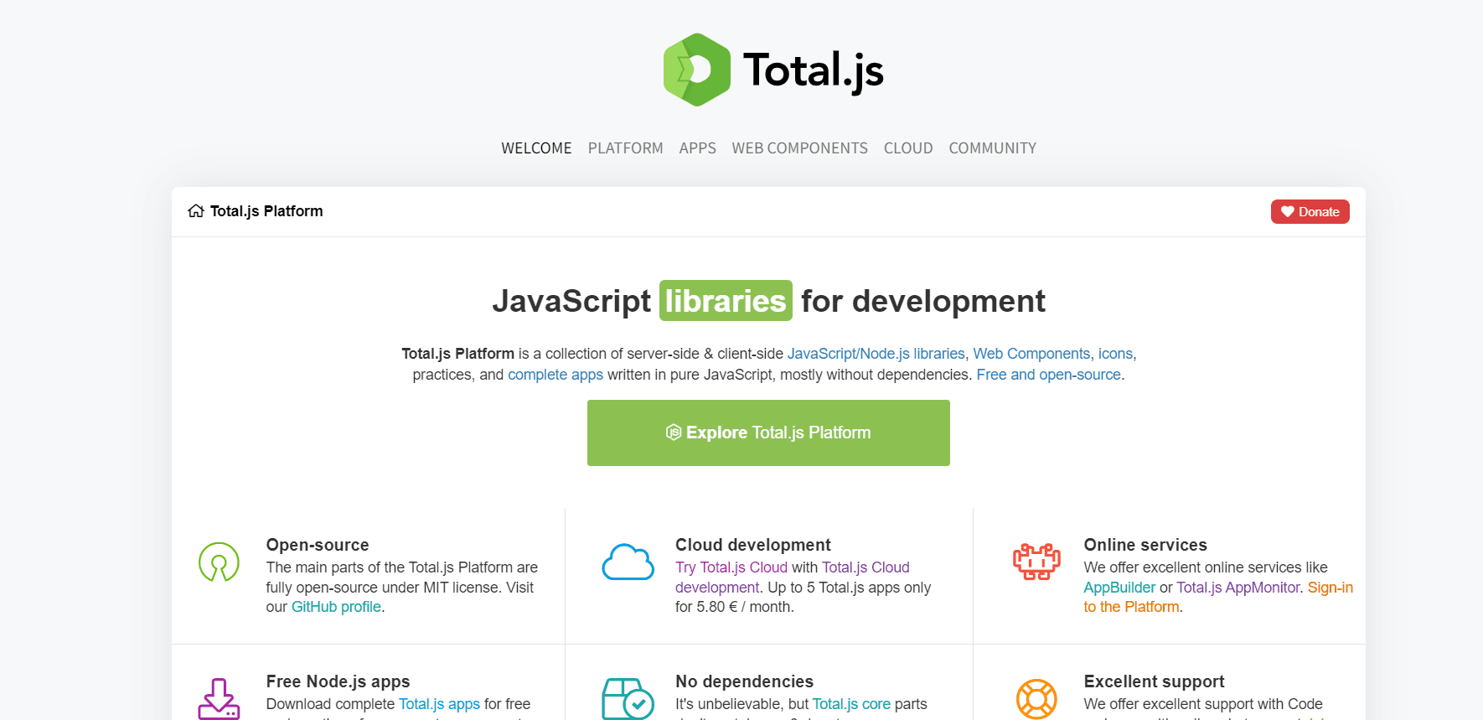Follow the Total.js core link
Viewport: 1483px width, 720px height.
(x=851, y=704)
